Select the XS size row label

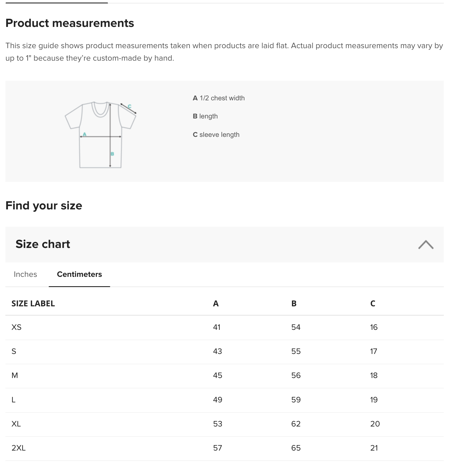click(x=16, y=327)
